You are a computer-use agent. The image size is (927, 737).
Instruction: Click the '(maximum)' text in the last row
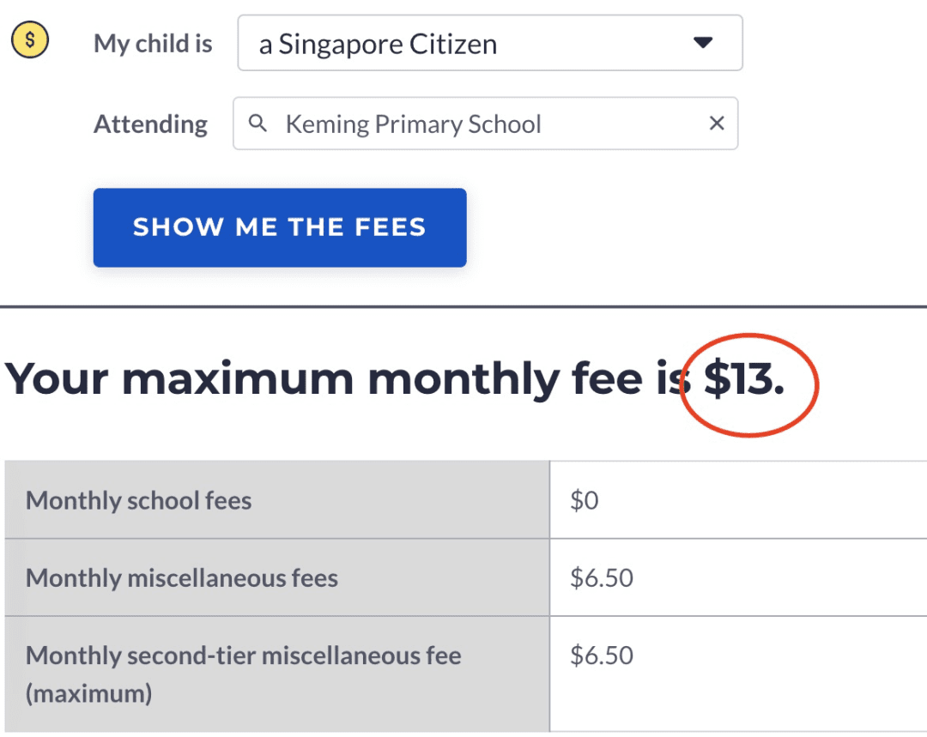[x=89, y=693]
